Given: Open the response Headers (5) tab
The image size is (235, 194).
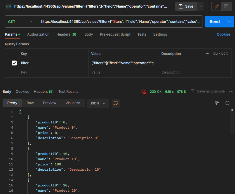Looking at the screenshot, I should pos(43,92).
